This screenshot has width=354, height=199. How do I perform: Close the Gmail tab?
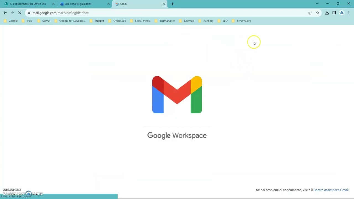(163, 4)
